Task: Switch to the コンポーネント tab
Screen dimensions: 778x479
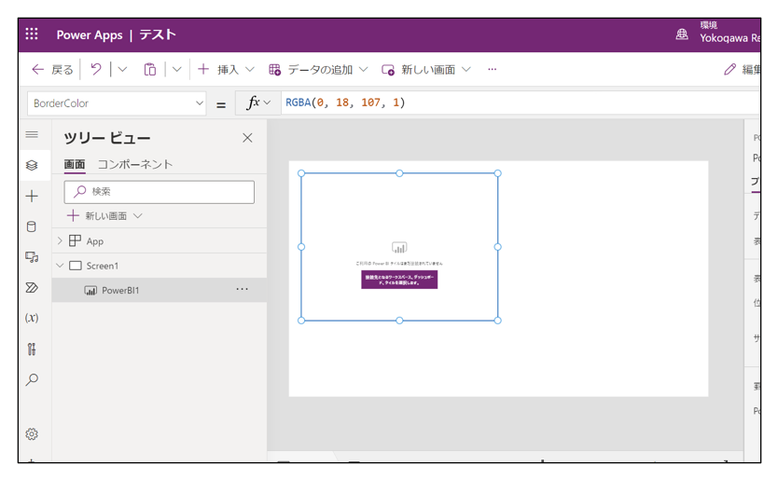Action: coord(135,164)
